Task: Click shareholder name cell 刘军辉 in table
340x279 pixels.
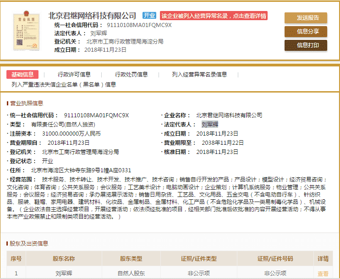Action: pyautogui.click(x=64, y=274)
